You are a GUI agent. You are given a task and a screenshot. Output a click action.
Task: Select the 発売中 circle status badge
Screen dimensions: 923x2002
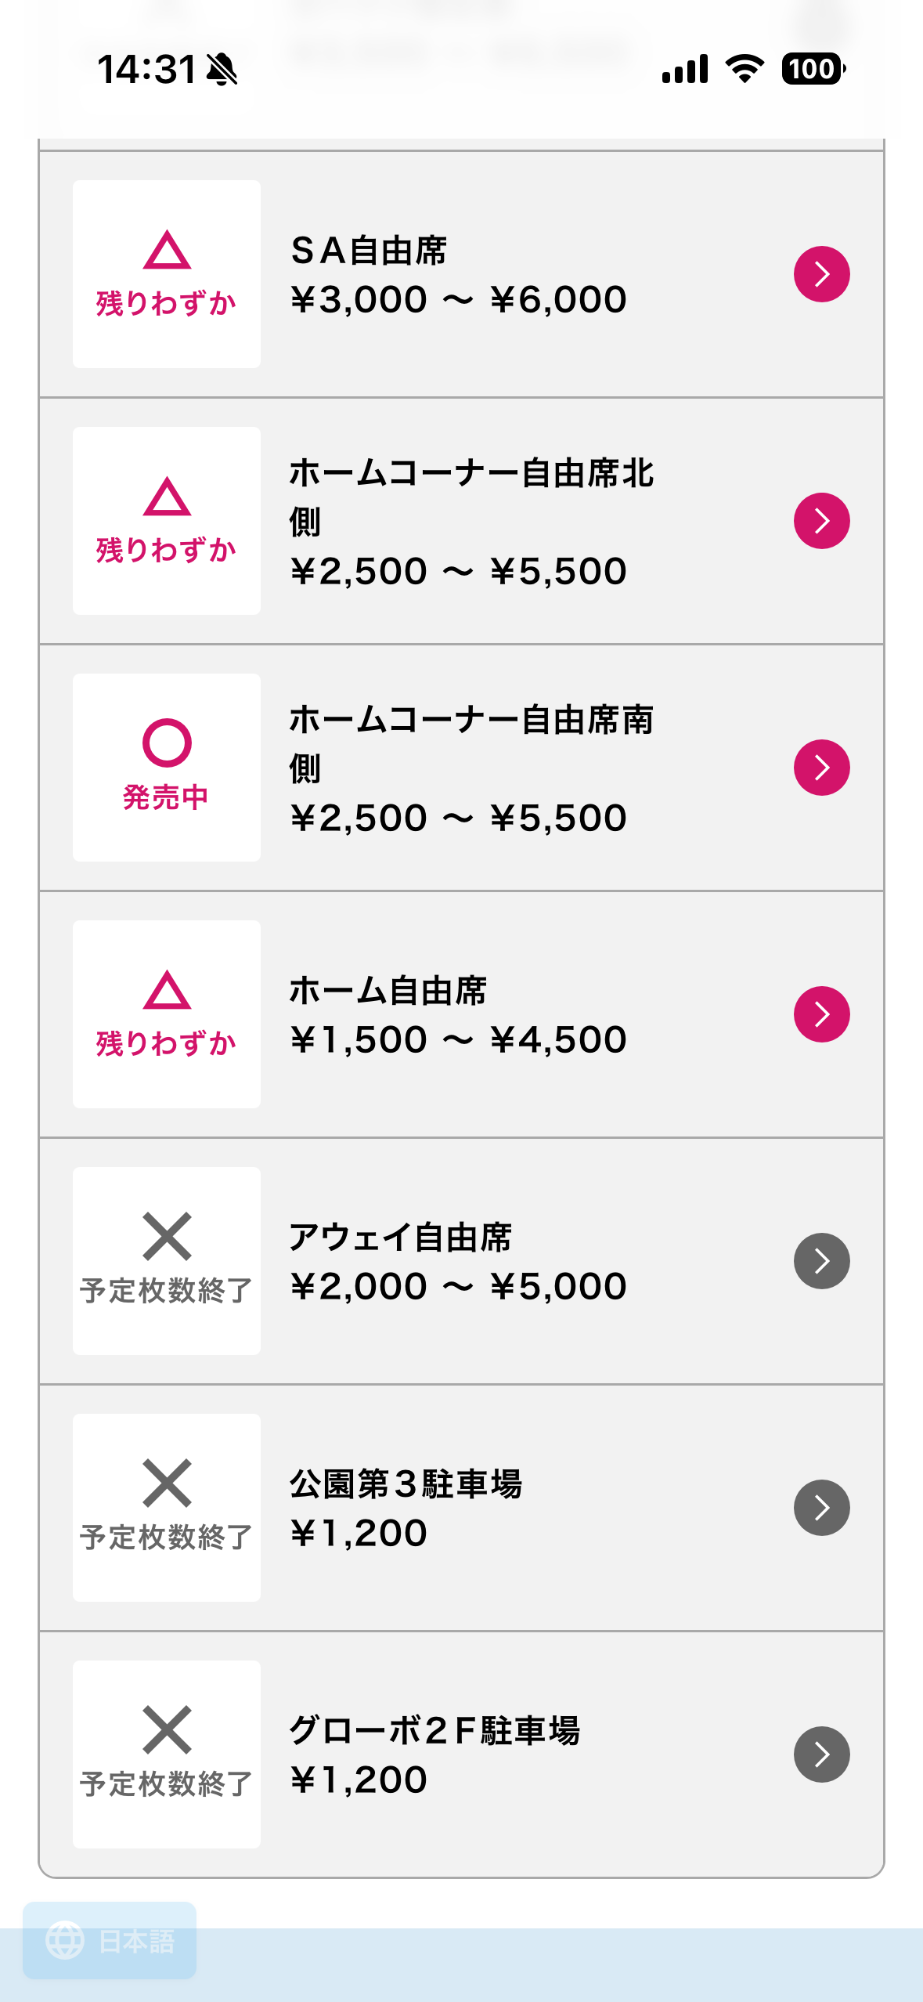pyautogui.click(x=167, y=768)
